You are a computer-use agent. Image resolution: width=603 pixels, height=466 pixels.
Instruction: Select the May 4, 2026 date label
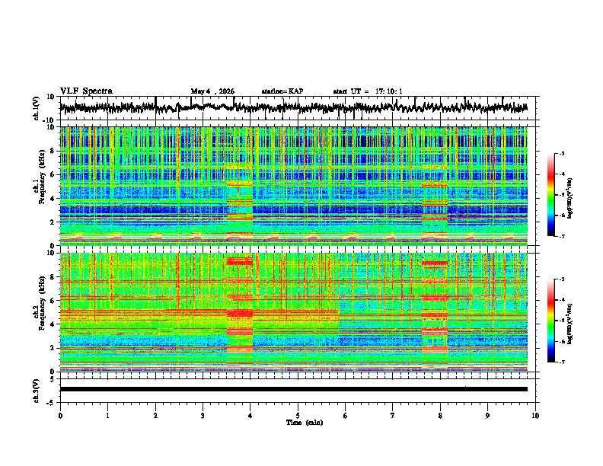pos(212,91)
